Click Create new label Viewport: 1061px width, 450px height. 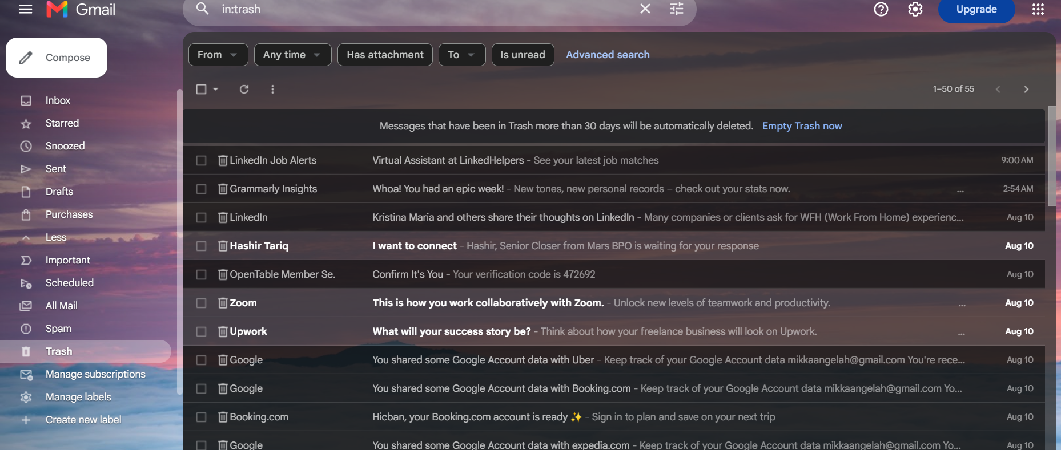(83, 420)
